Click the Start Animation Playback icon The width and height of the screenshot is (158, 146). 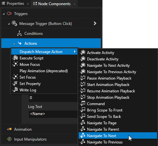pyautogui.click(x=83, y=85)
